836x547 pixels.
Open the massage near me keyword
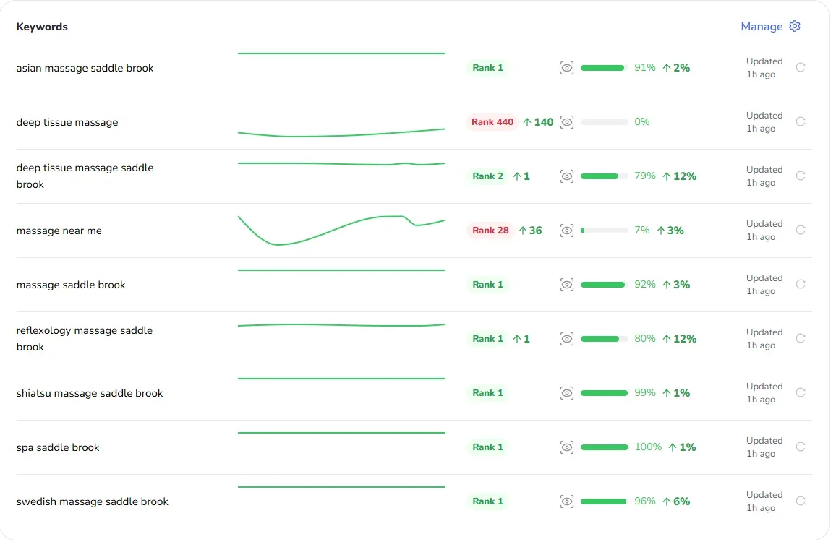pos(59,231)
